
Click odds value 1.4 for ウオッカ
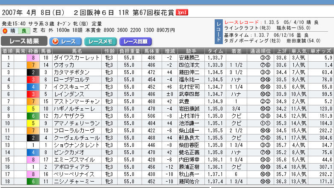point(328,65)
